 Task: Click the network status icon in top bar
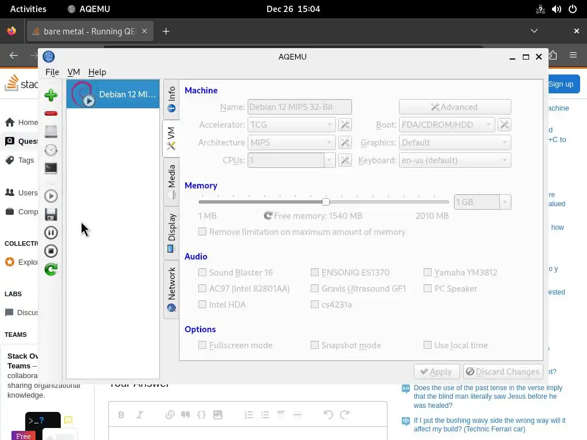tap(540, 9)
